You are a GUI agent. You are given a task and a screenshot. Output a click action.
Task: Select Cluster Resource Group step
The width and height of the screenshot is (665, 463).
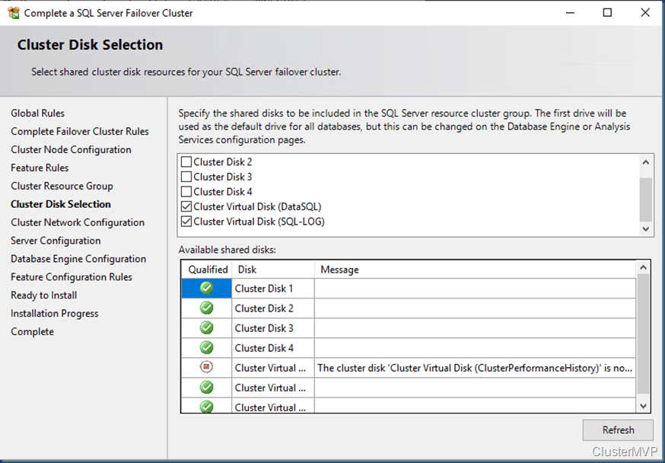point(62,187)
